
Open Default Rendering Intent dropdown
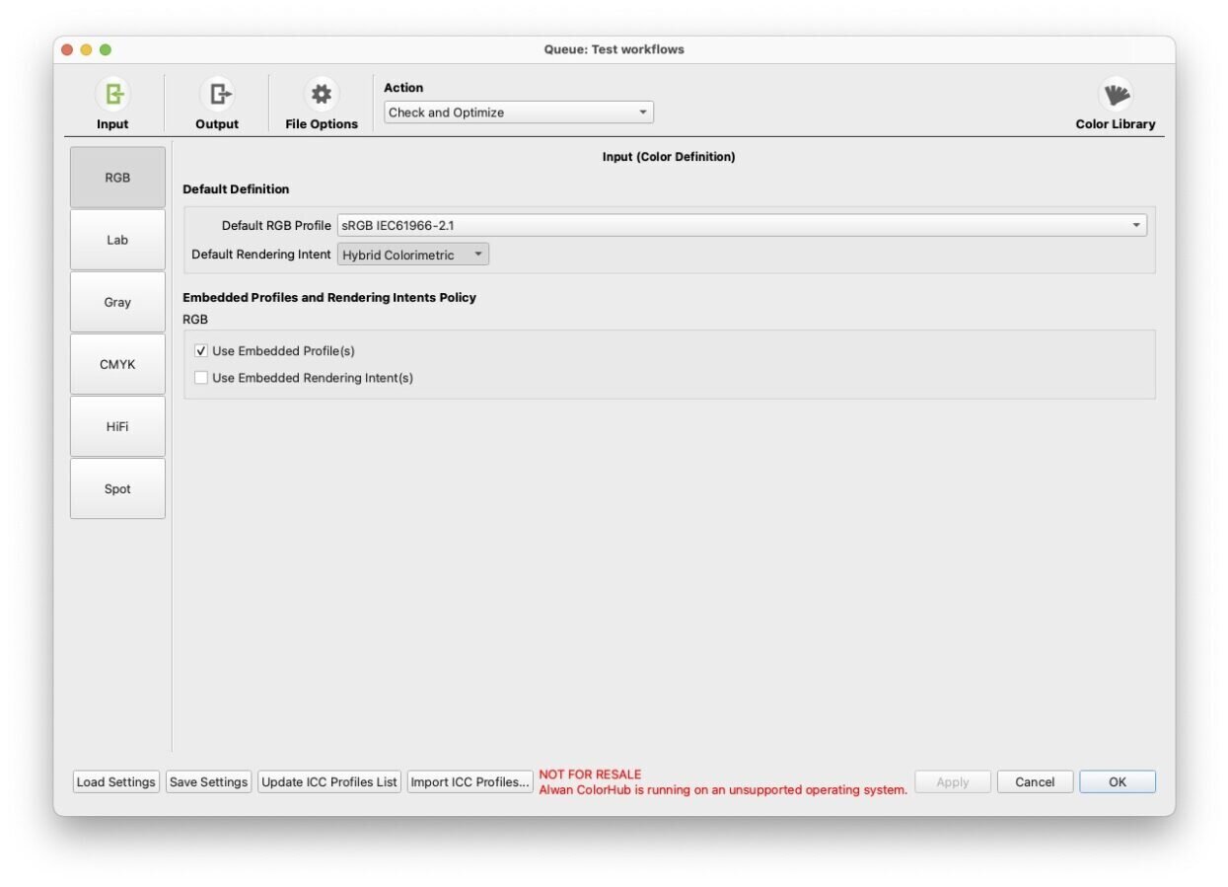pyautogui.click(x=412, y=255)
